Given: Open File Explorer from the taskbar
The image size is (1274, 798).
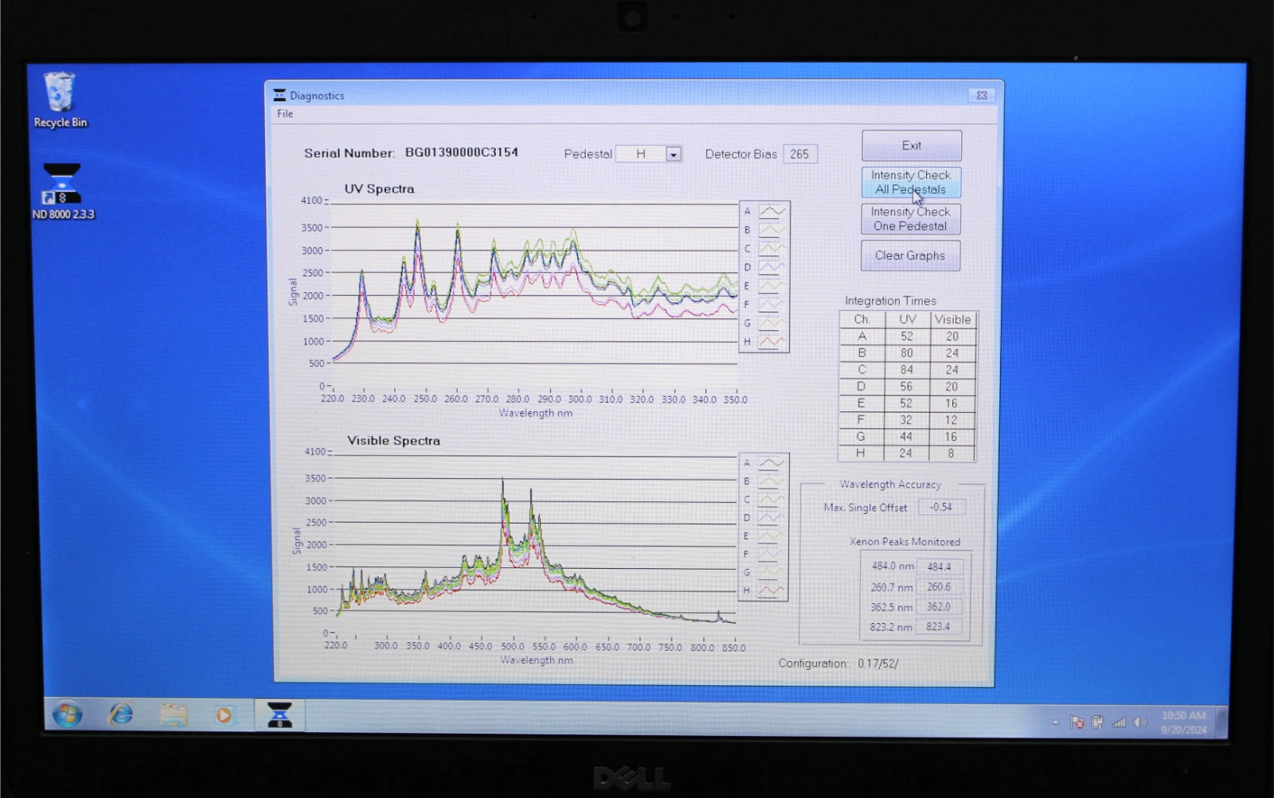Looking at the screenshot, I should tap(173, 715).
